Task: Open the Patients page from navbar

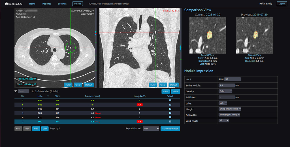Action: 46,4
